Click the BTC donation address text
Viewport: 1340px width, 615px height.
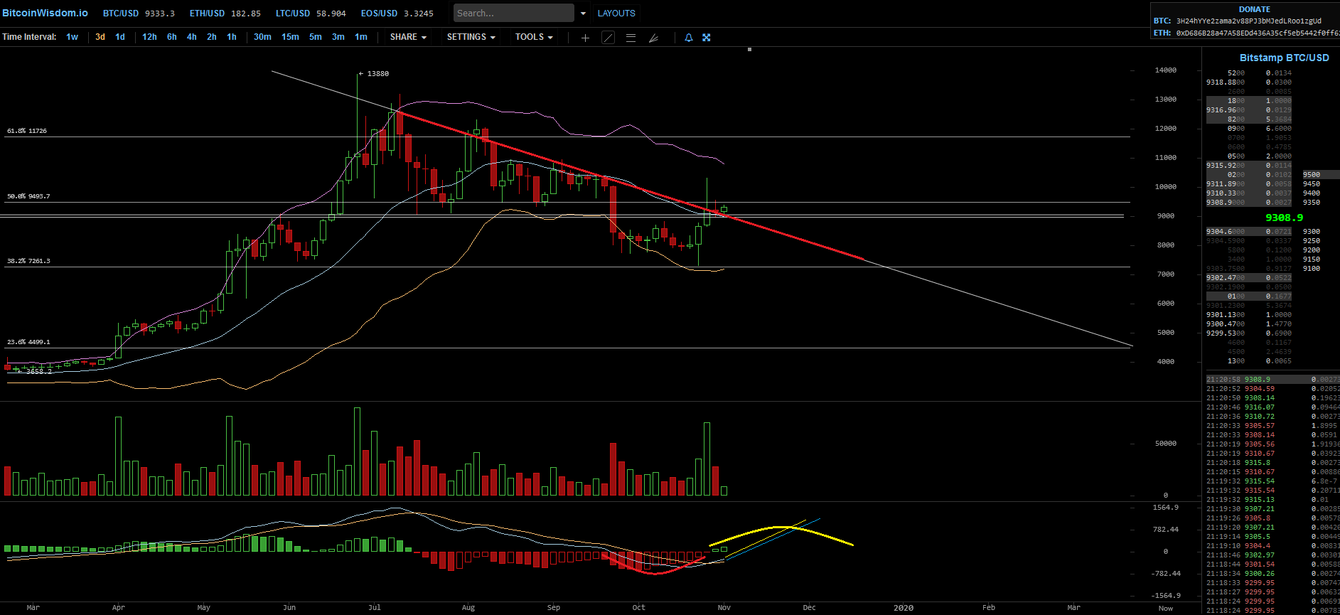point(1249,21)
